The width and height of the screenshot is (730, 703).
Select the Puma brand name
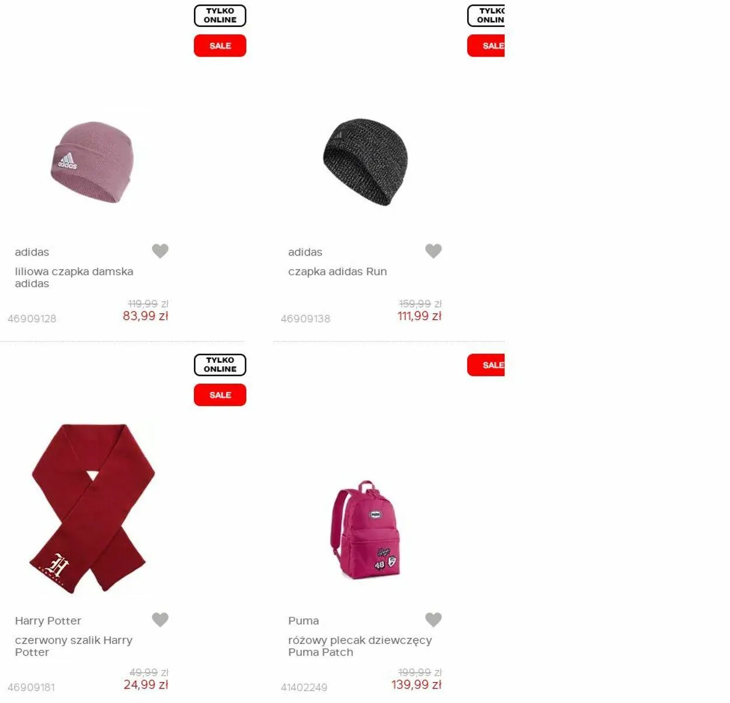point(304,621)
